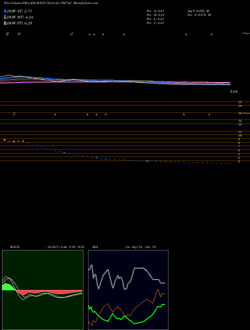Click the MACD (12,26,9) values text
The width and height of the screenshot is (250, 330).
tap(65, 247)
